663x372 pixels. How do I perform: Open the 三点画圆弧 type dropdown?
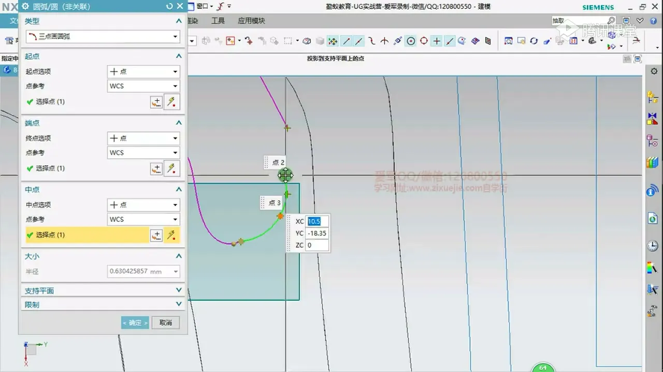[x=103, y=37]
